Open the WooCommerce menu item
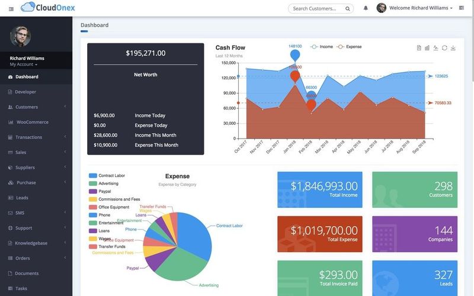 36,122
